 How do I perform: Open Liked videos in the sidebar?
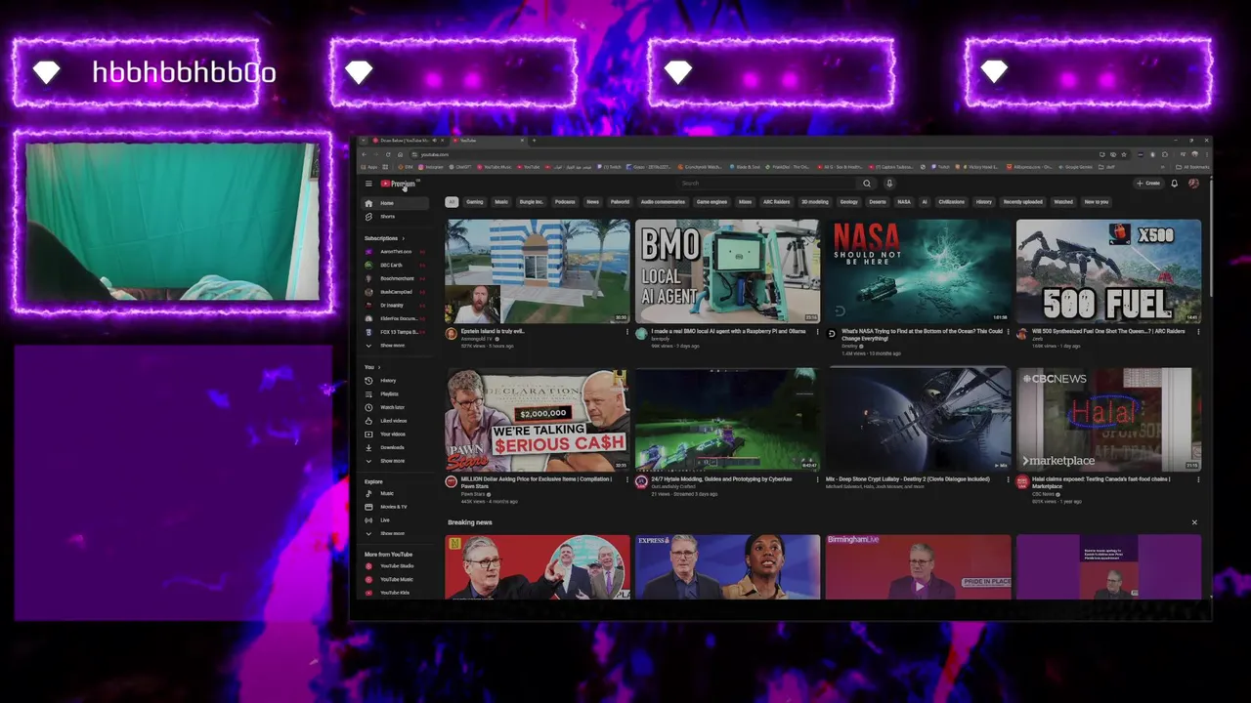click(395, 421)
